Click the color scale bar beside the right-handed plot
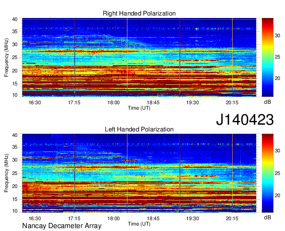 click(x=267, y=57)
